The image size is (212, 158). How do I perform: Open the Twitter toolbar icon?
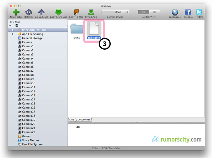point(199,12)
